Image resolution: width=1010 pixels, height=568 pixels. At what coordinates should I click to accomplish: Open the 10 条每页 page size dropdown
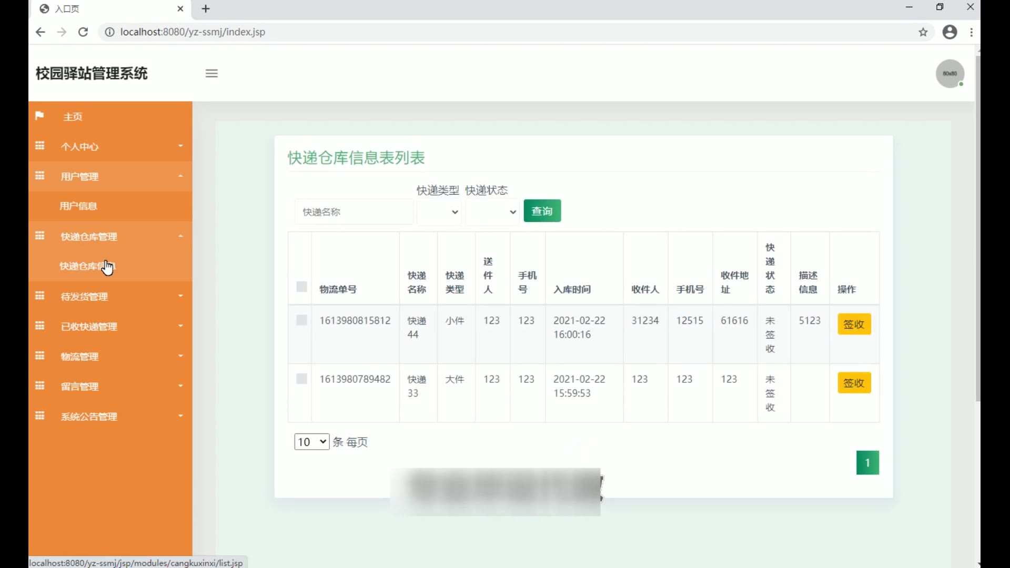(x=311, y=442)
